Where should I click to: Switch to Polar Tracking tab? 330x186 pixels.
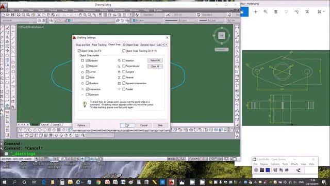(x=99, y=45)
